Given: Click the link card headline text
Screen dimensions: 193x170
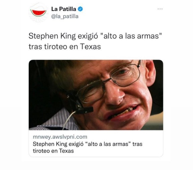Looking at the screenshot, I should coord(88,147).
